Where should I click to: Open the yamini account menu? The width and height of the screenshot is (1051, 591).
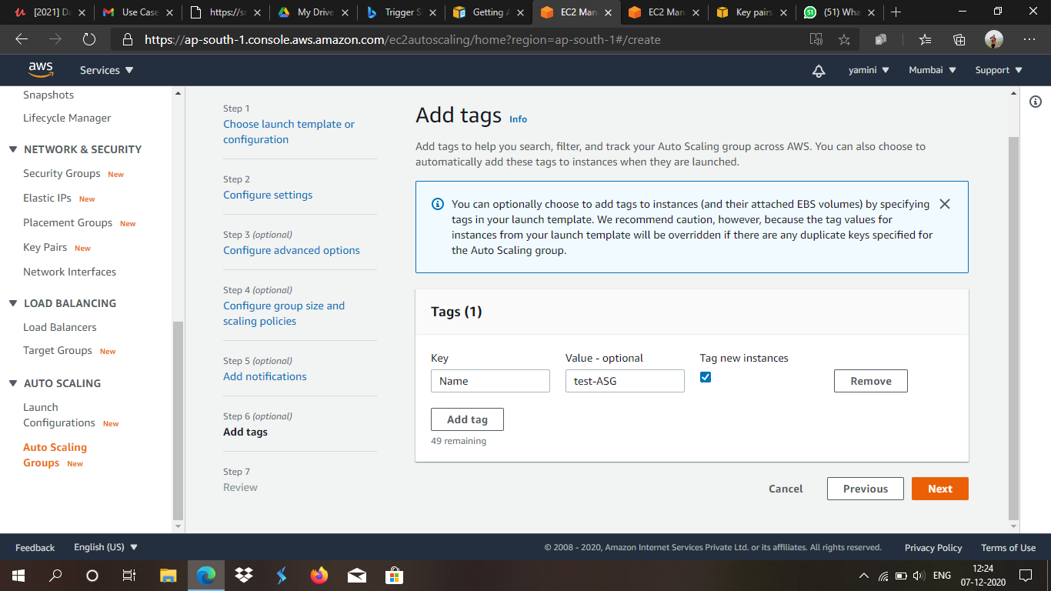click(869, 70)
